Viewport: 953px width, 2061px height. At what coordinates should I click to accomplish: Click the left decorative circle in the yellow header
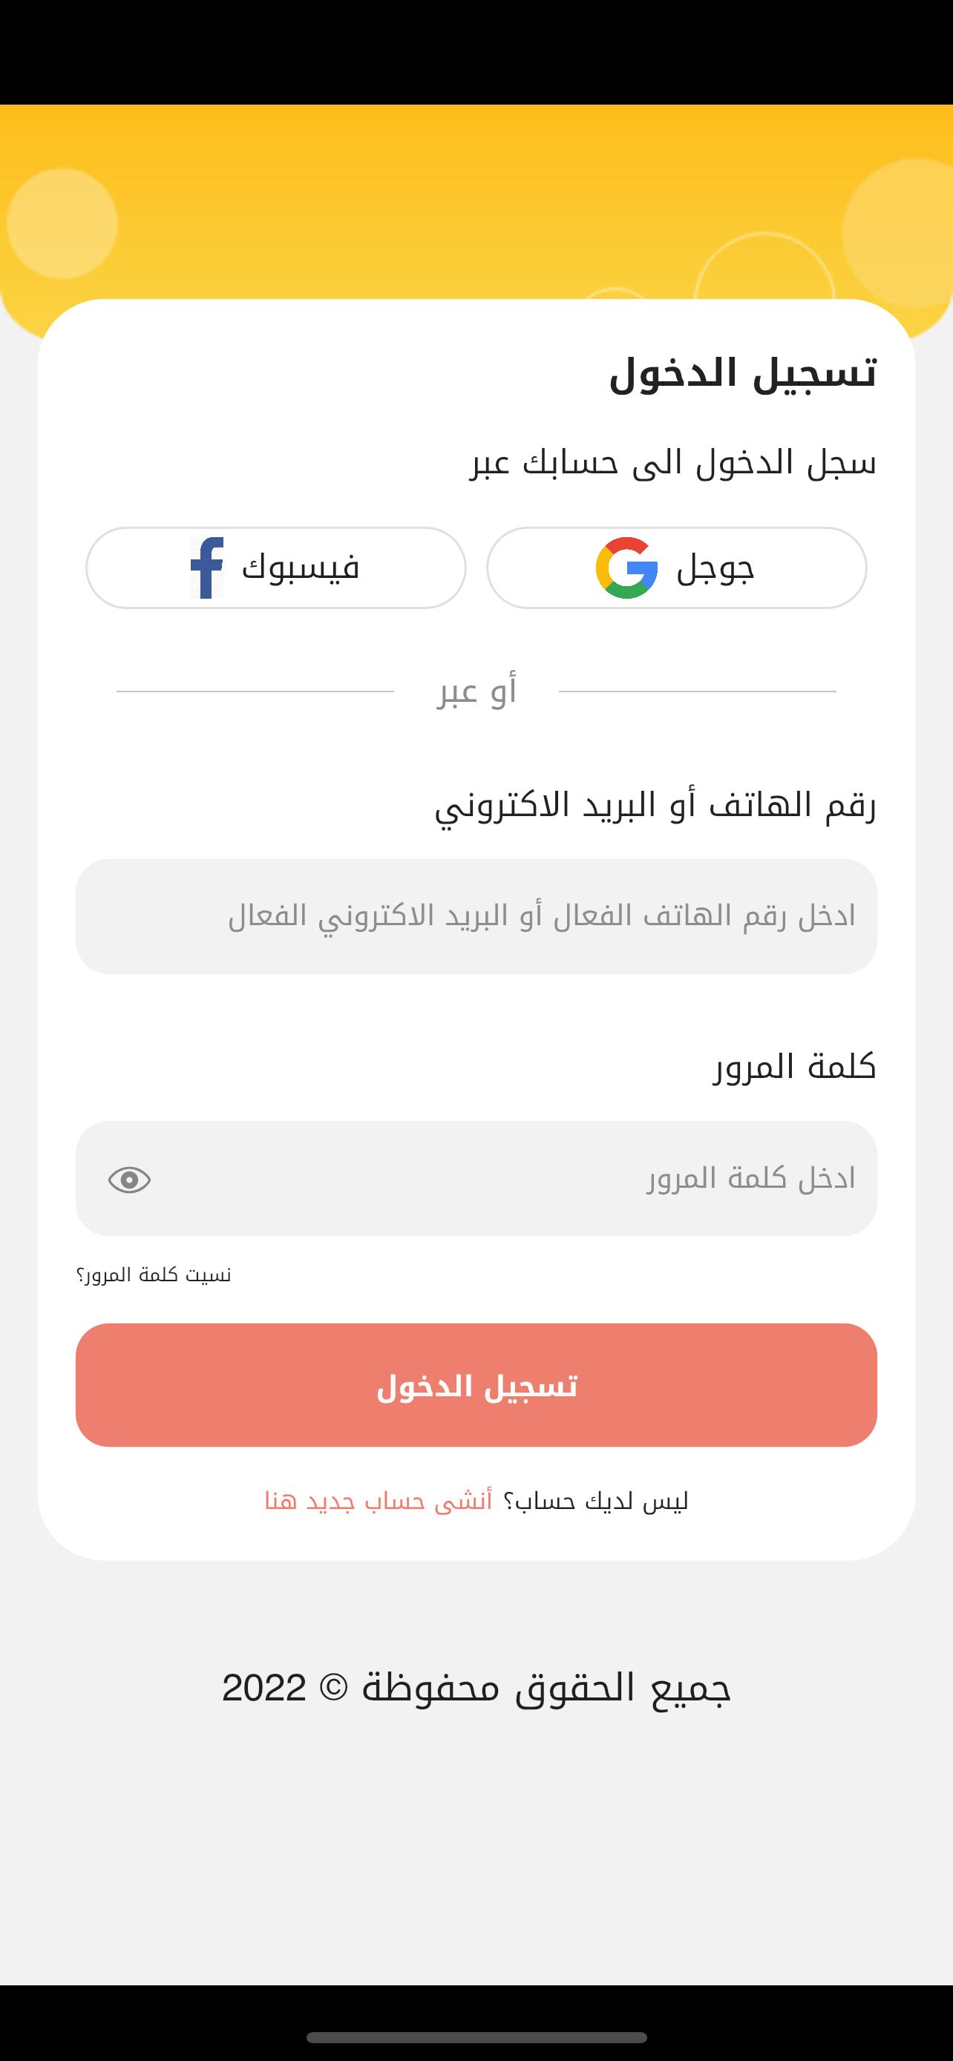tap(62, 224)
